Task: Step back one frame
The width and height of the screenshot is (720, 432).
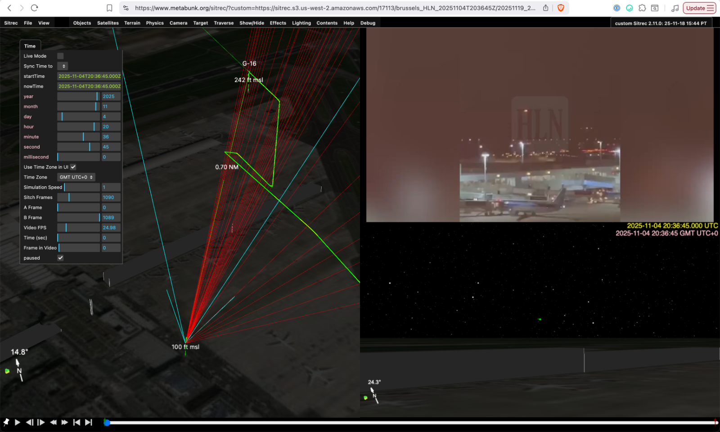Action: click(29, 422)
